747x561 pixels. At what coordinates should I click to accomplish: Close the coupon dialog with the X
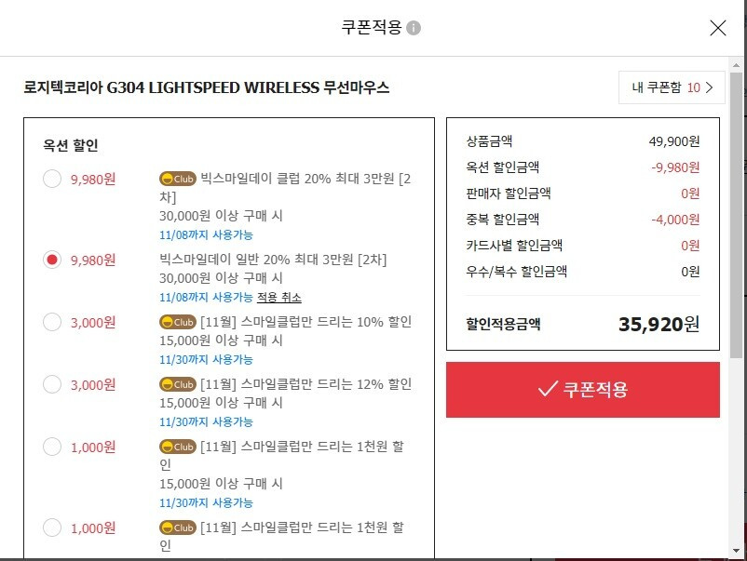717,28
